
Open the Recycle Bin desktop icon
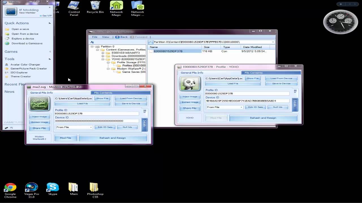coord(95,8)
